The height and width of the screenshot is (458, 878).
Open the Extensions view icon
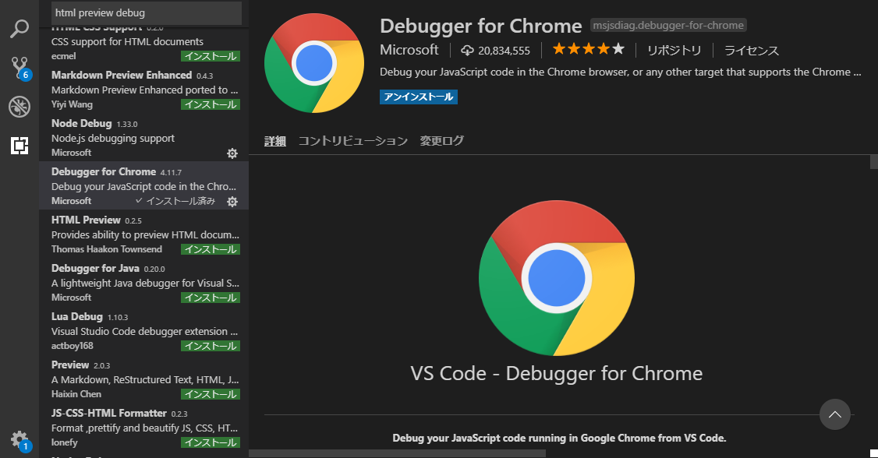(19, 145)
